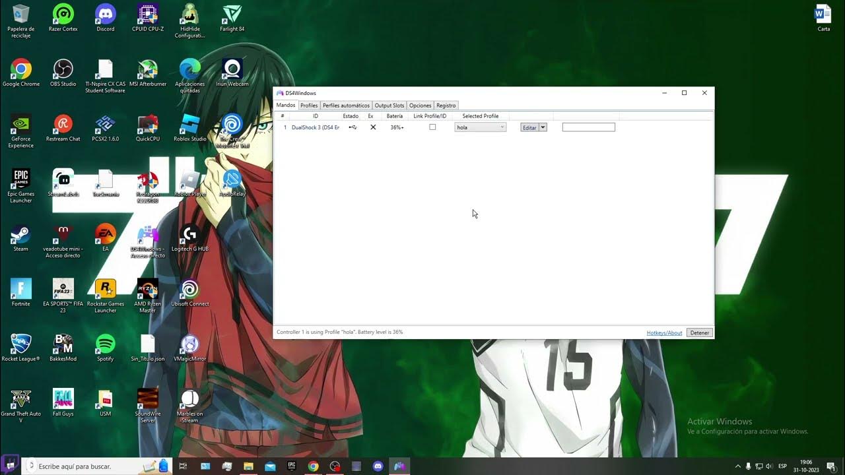Open Epic Games Launcher desktop icon
Image resolution: width=845 pixels, height=475 pixels.
[21, 187]
